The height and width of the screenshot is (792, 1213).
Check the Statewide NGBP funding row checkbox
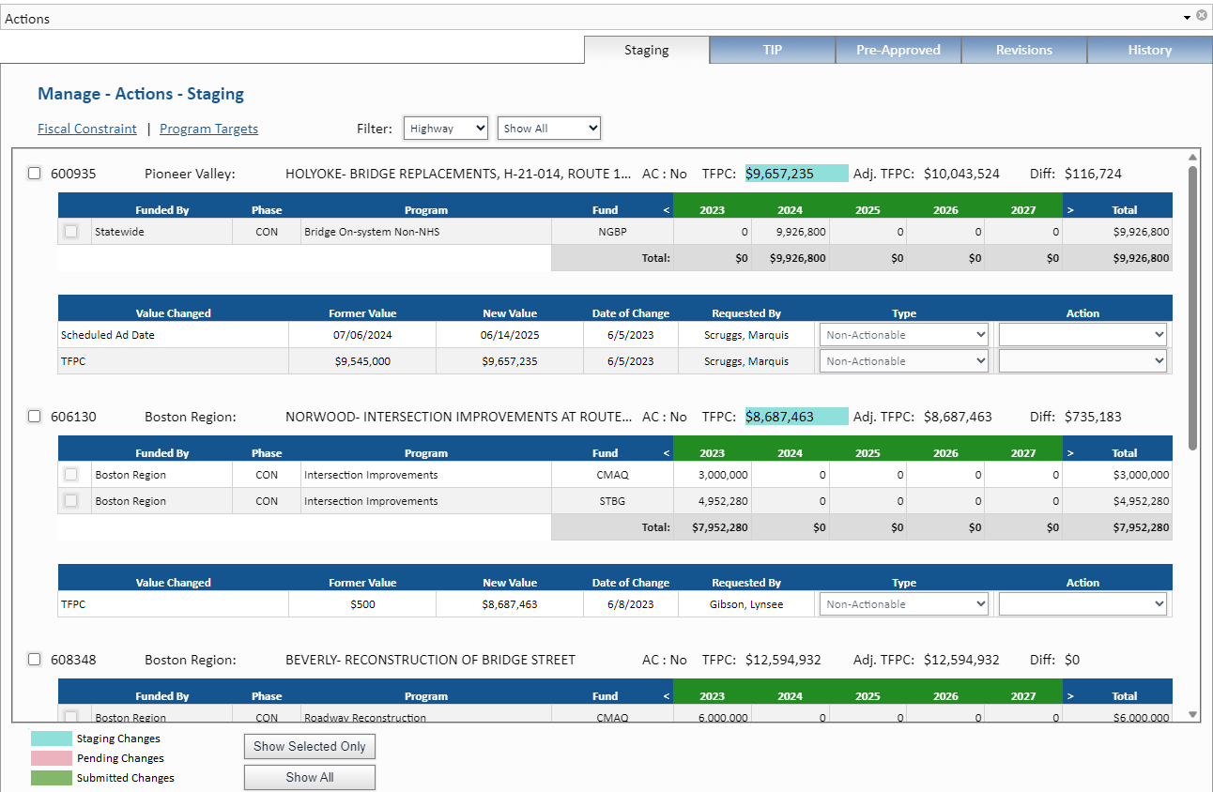pyautogui.click(x=71, y=231)
